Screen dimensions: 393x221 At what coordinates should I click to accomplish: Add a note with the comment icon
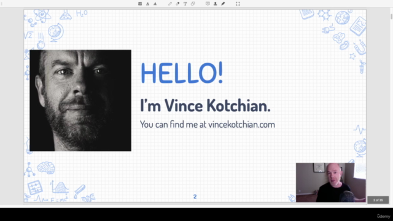click(x=208, y=4)
